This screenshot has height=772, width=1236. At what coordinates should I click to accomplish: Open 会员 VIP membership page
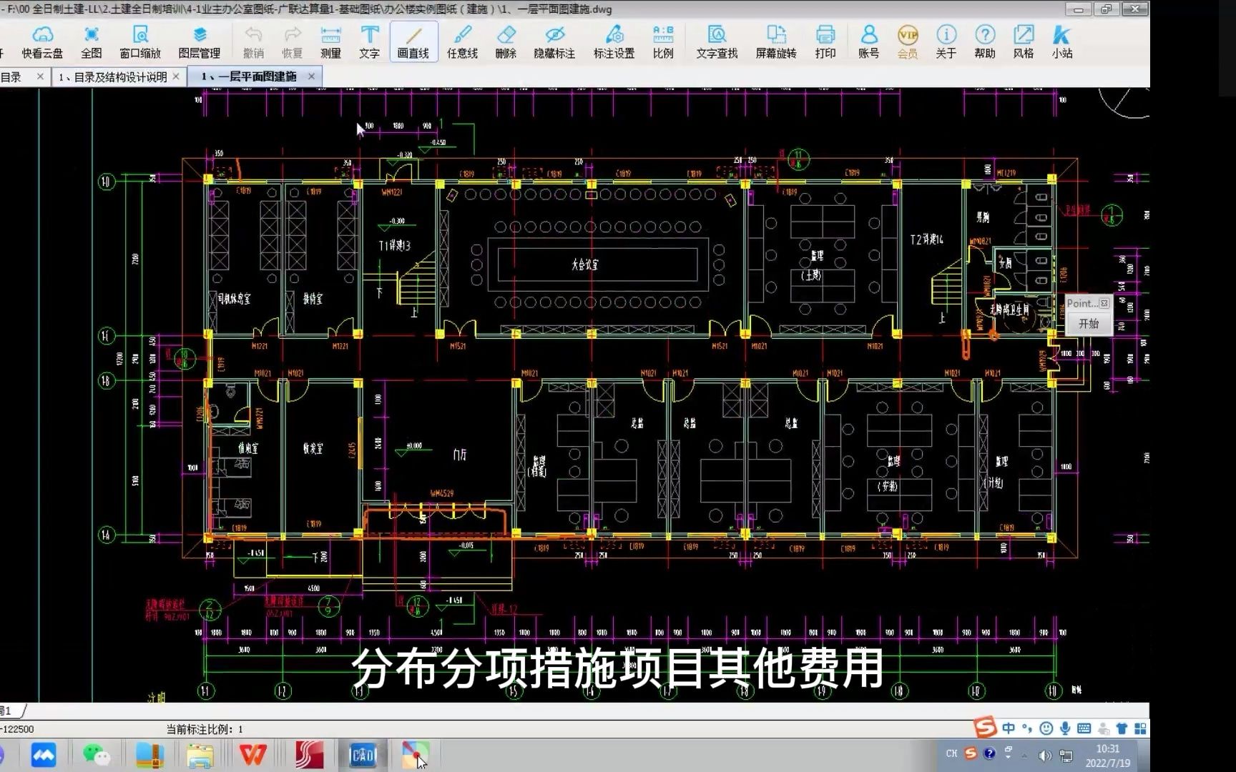(x=906, y=41)
